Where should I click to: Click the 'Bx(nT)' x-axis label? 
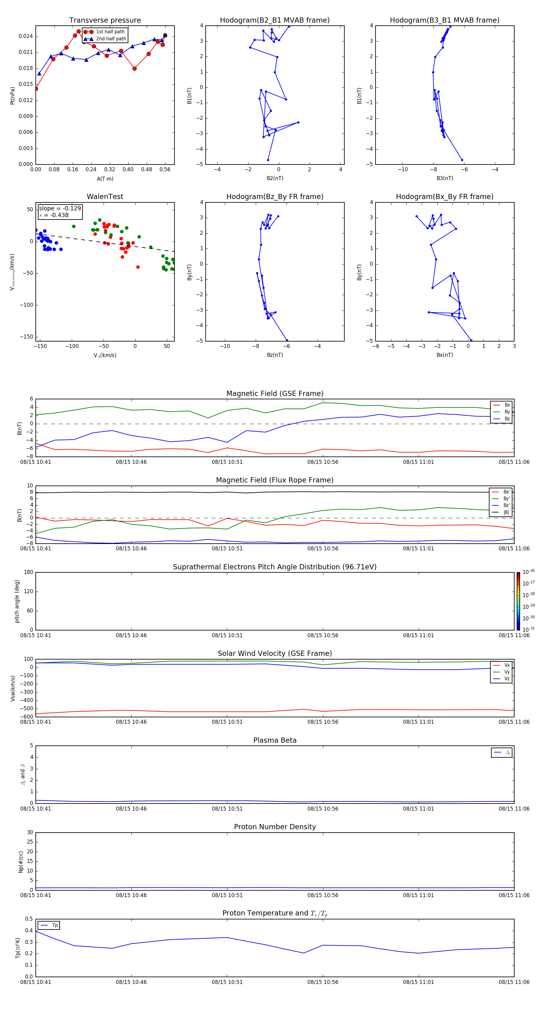tap(445, 355)
